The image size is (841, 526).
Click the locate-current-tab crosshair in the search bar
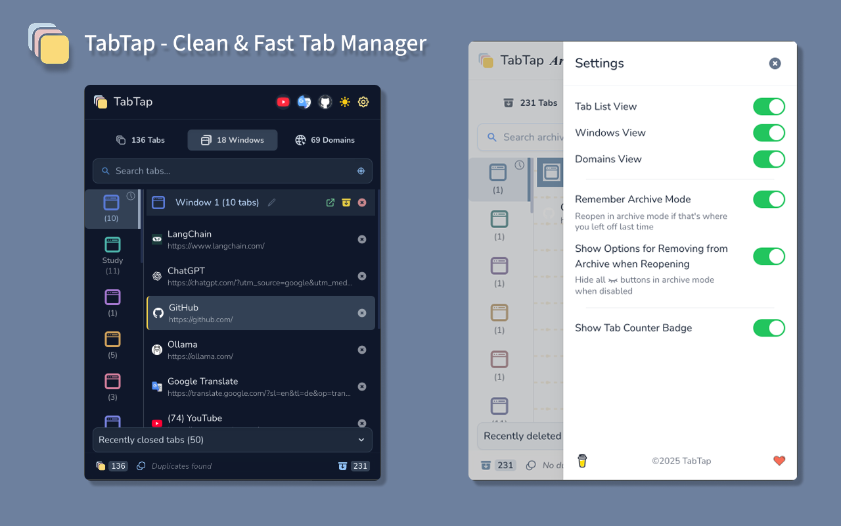(x=361, y=170)
